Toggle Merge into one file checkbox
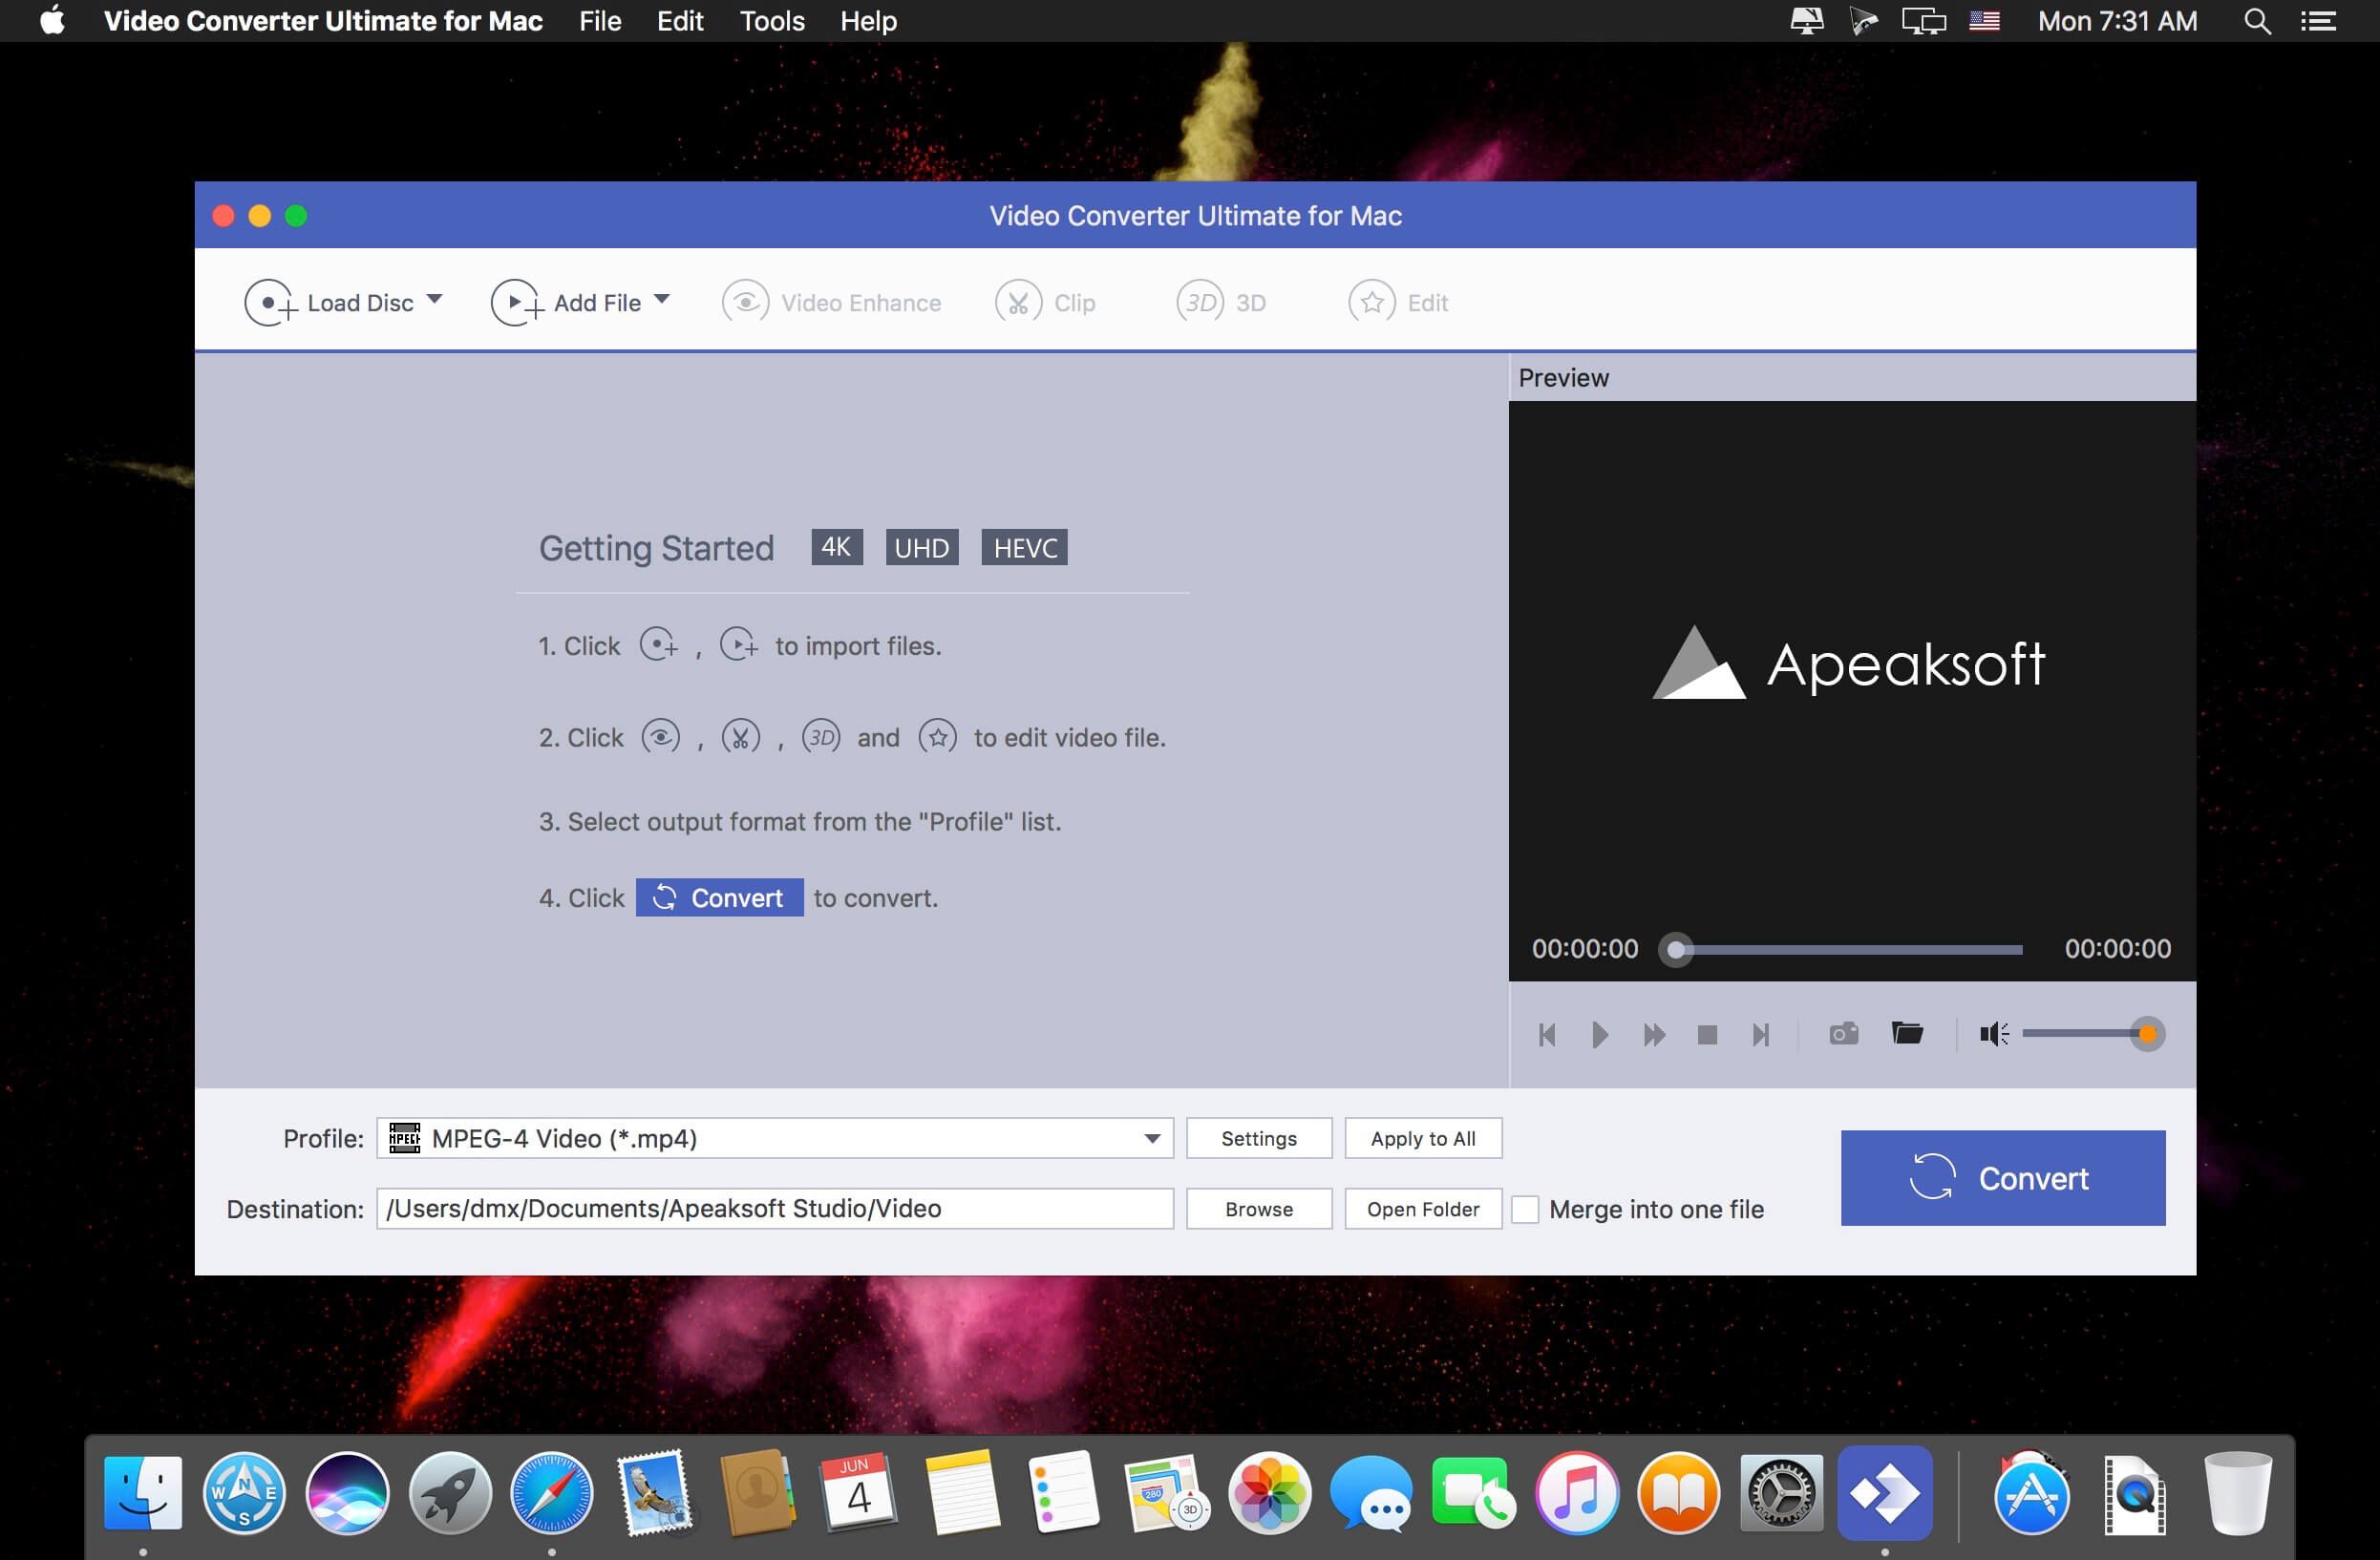Viewport: 2380px width, 1560px height. tap(1525, 1209)
